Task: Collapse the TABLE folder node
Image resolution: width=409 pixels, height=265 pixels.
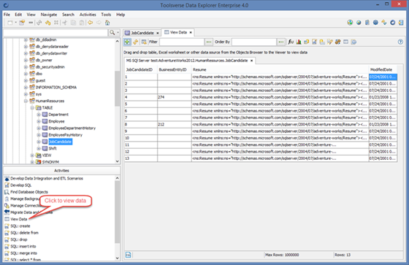Action: pos(32,108)
